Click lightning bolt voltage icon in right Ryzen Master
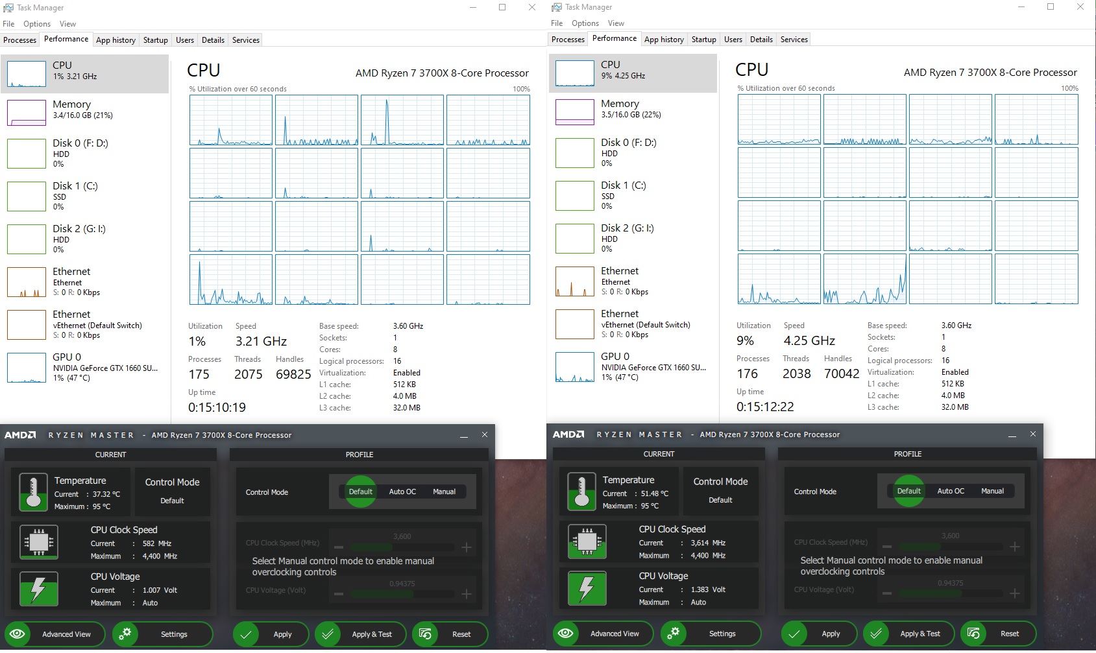The image size is (1096, 653). 587,588
